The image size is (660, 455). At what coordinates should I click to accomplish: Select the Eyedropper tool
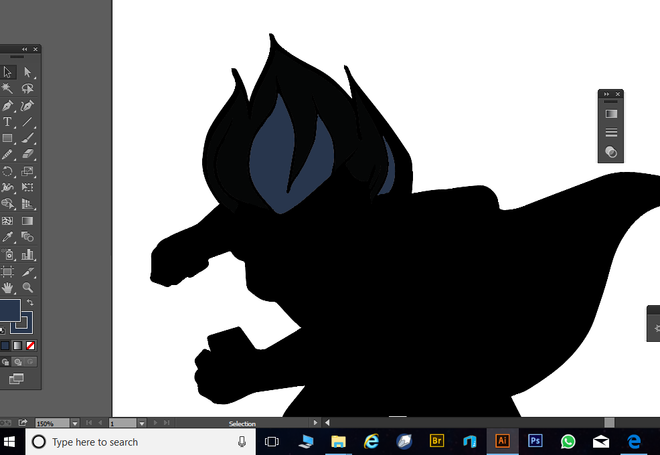(7, 237)
